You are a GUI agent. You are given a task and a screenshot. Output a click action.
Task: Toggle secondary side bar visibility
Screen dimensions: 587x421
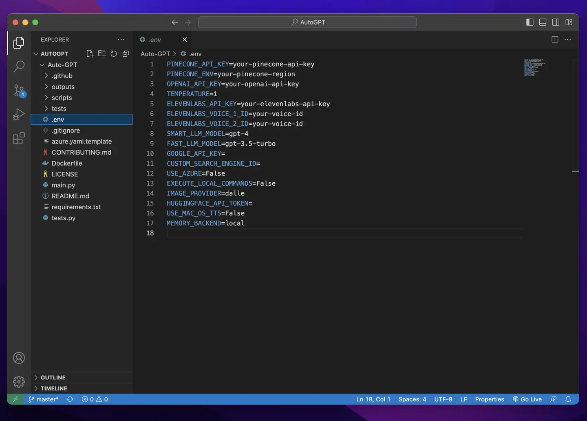556,22
